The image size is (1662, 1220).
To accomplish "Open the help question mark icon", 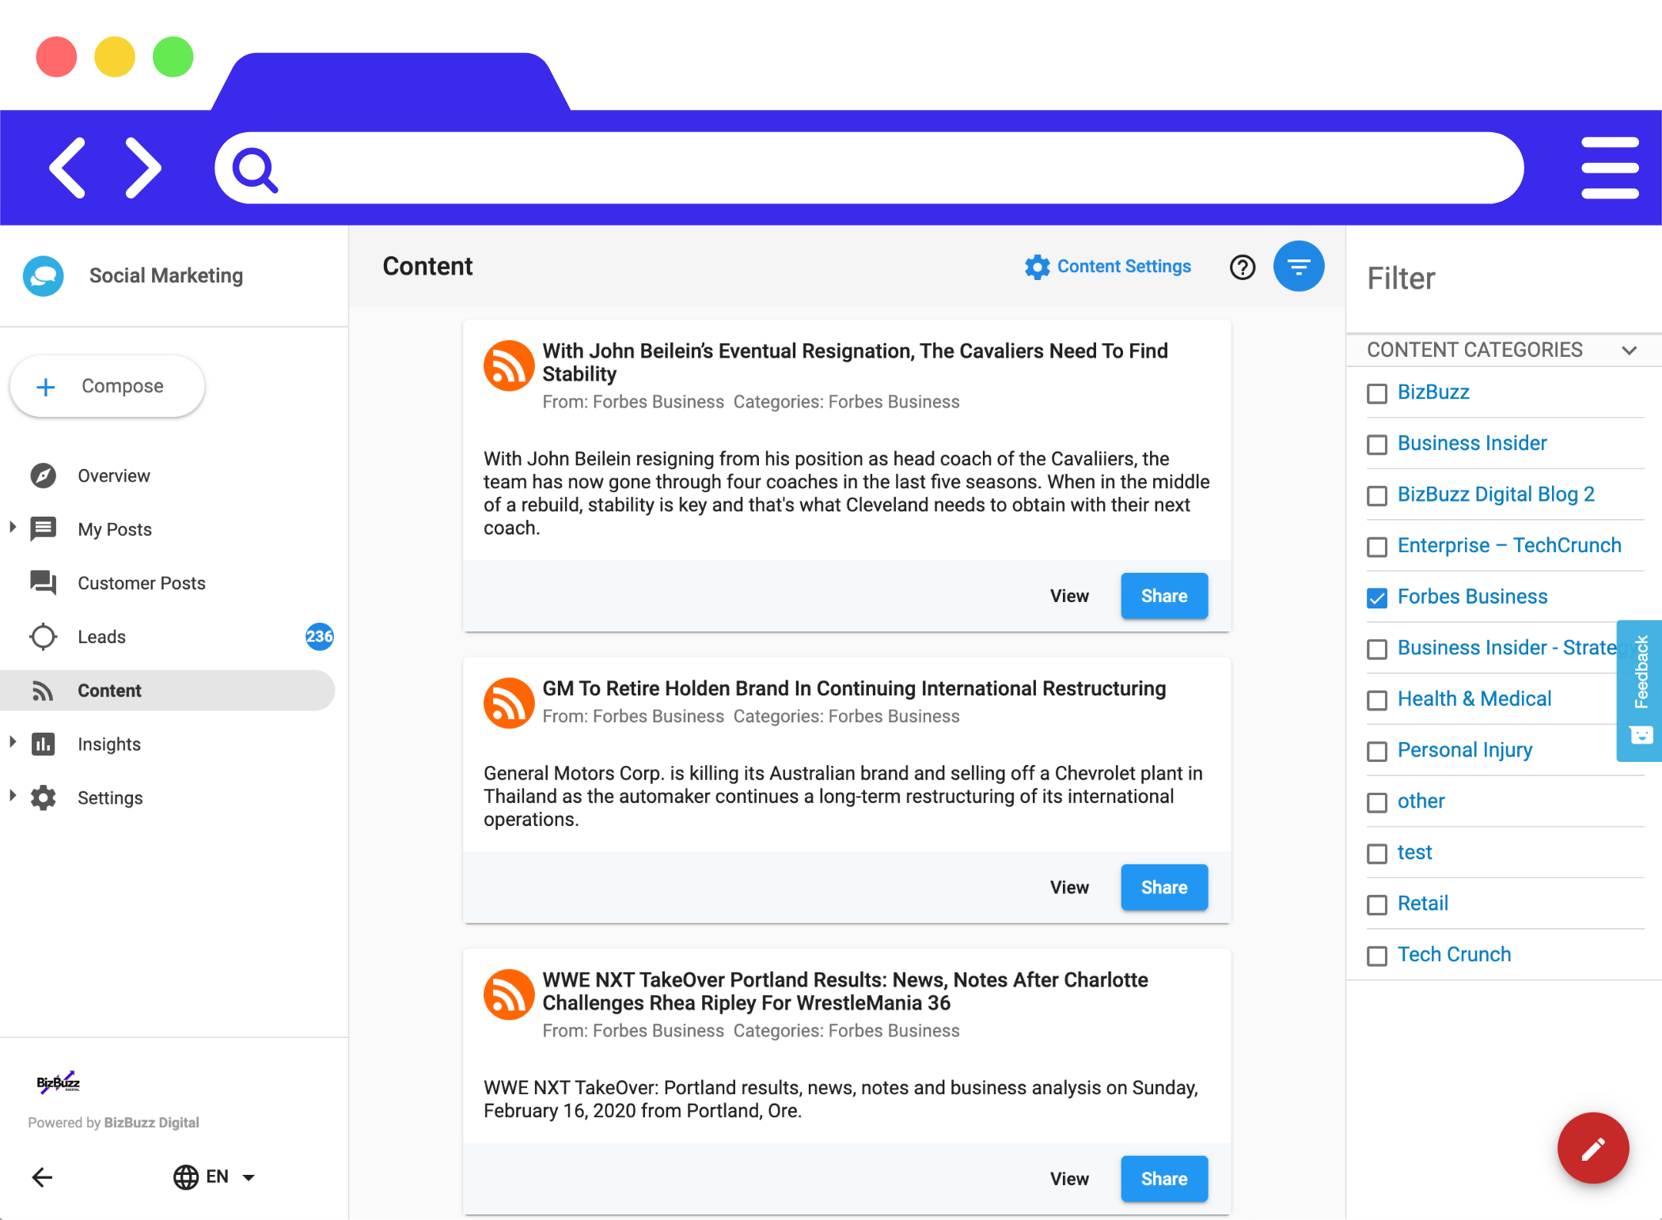I will click(1243, 267).
